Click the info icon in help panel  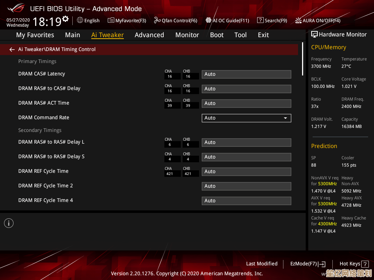(9, 223)
